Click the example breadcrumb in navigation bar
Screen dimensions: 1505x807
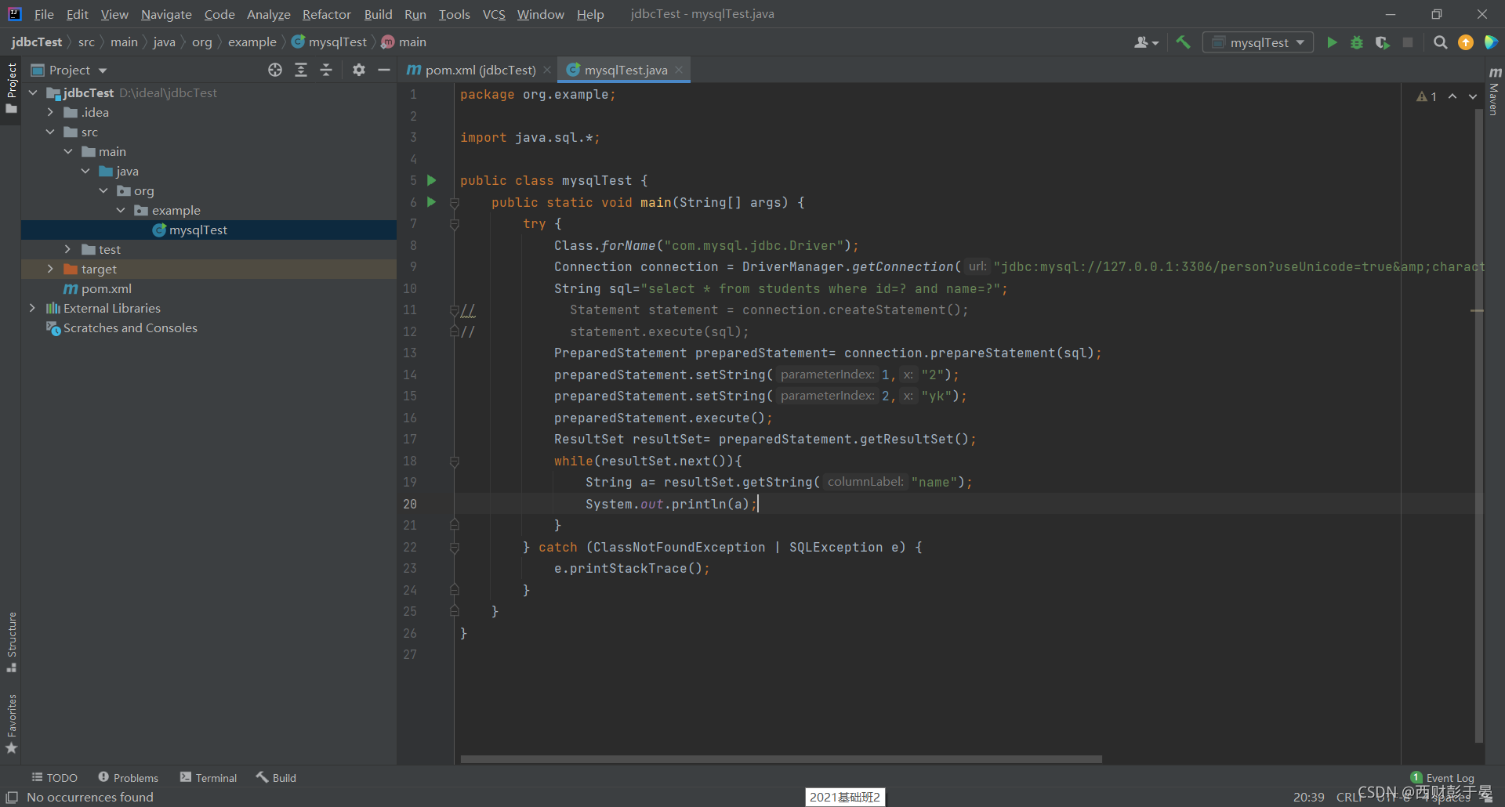click(252, 42)
